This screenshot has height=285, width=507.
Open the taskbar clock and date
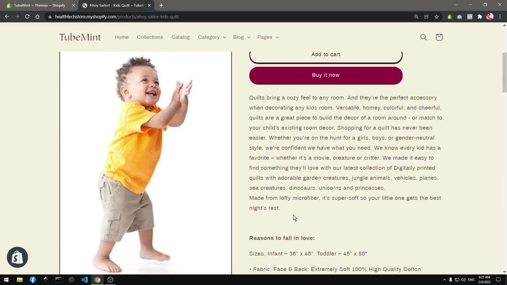(484, 280)
